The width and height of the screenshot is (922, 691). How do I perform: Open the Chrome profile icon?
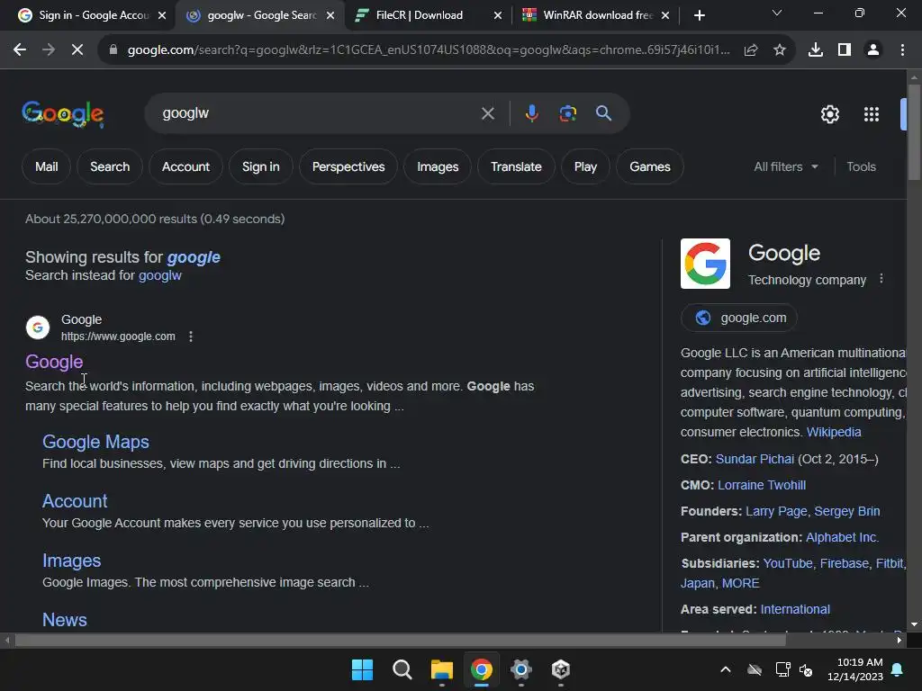[873, 50]
